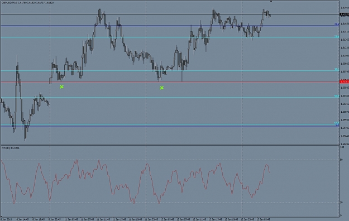Viewport: 349px width, 221px height.
Task: Select the 61.8 Fibonacci level label
Action: point(337,123)
